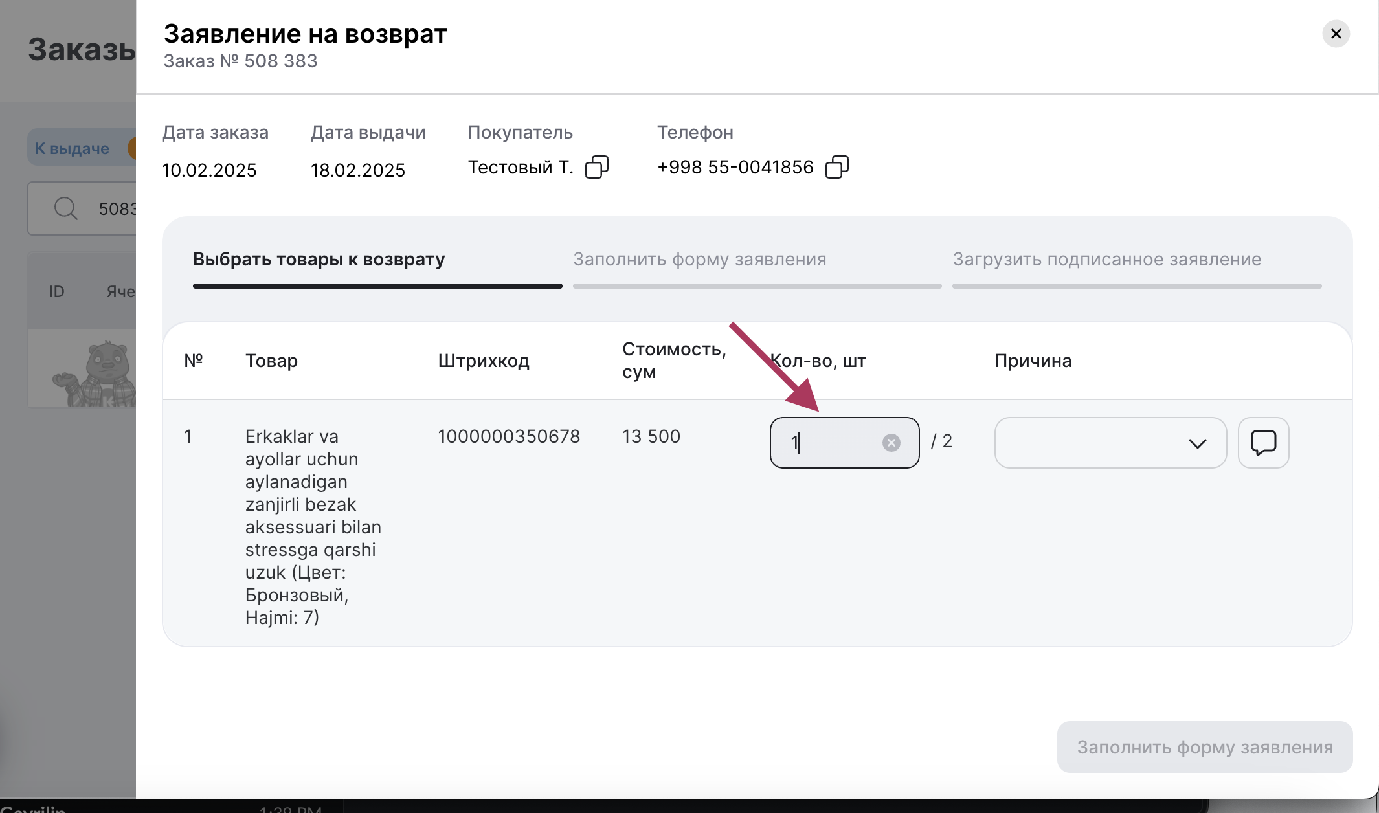
Task: Select the Выбрать товары к возврату tab
Action: pyautogui.click(x=319, y=260)
